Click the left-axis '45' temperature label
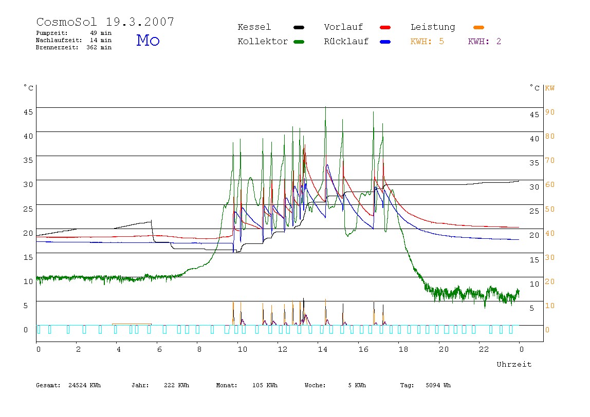Screen dimensions: 590x417 (28, 112)
